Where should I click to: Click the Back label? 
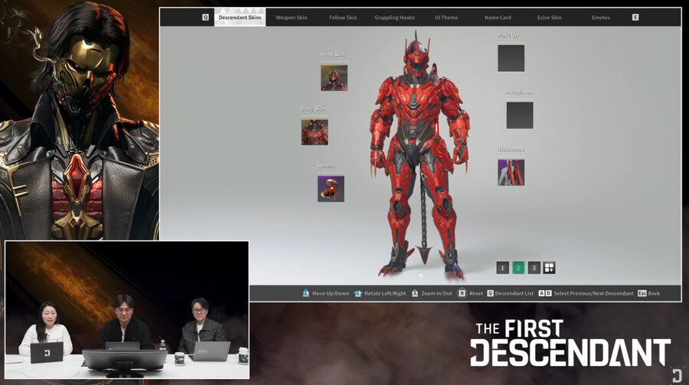click(654, 294)
